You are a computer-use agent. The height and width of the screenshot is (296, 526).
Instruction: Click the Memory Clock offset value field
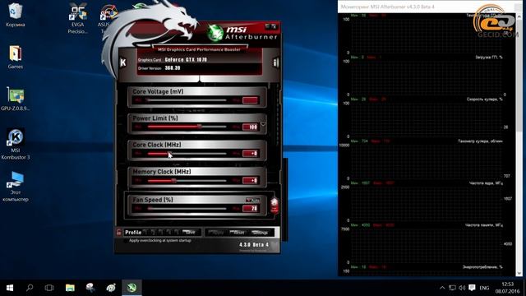click(x=250, y=181)
